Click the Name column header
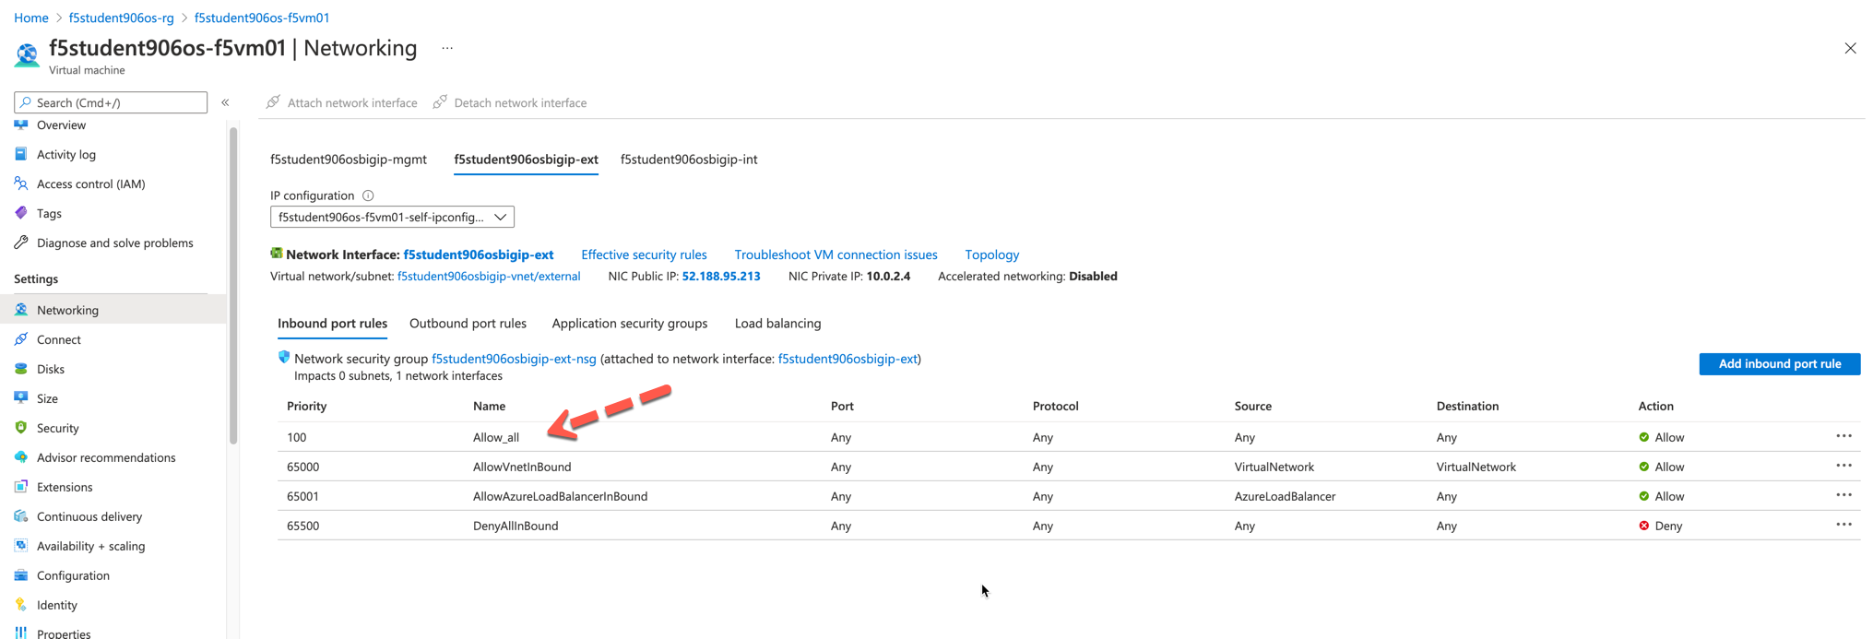This screenshot has width=1873, height=639. click(x=489, y=406)
